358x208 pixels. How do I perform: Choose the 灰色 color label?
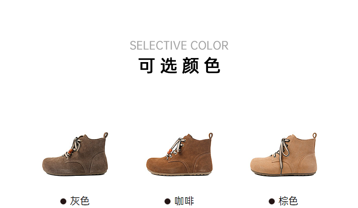(x=80, y=201)
